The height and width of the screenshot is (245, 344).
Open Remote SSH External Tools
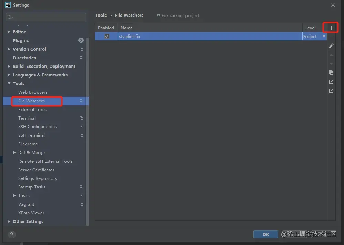pos(45,161)
